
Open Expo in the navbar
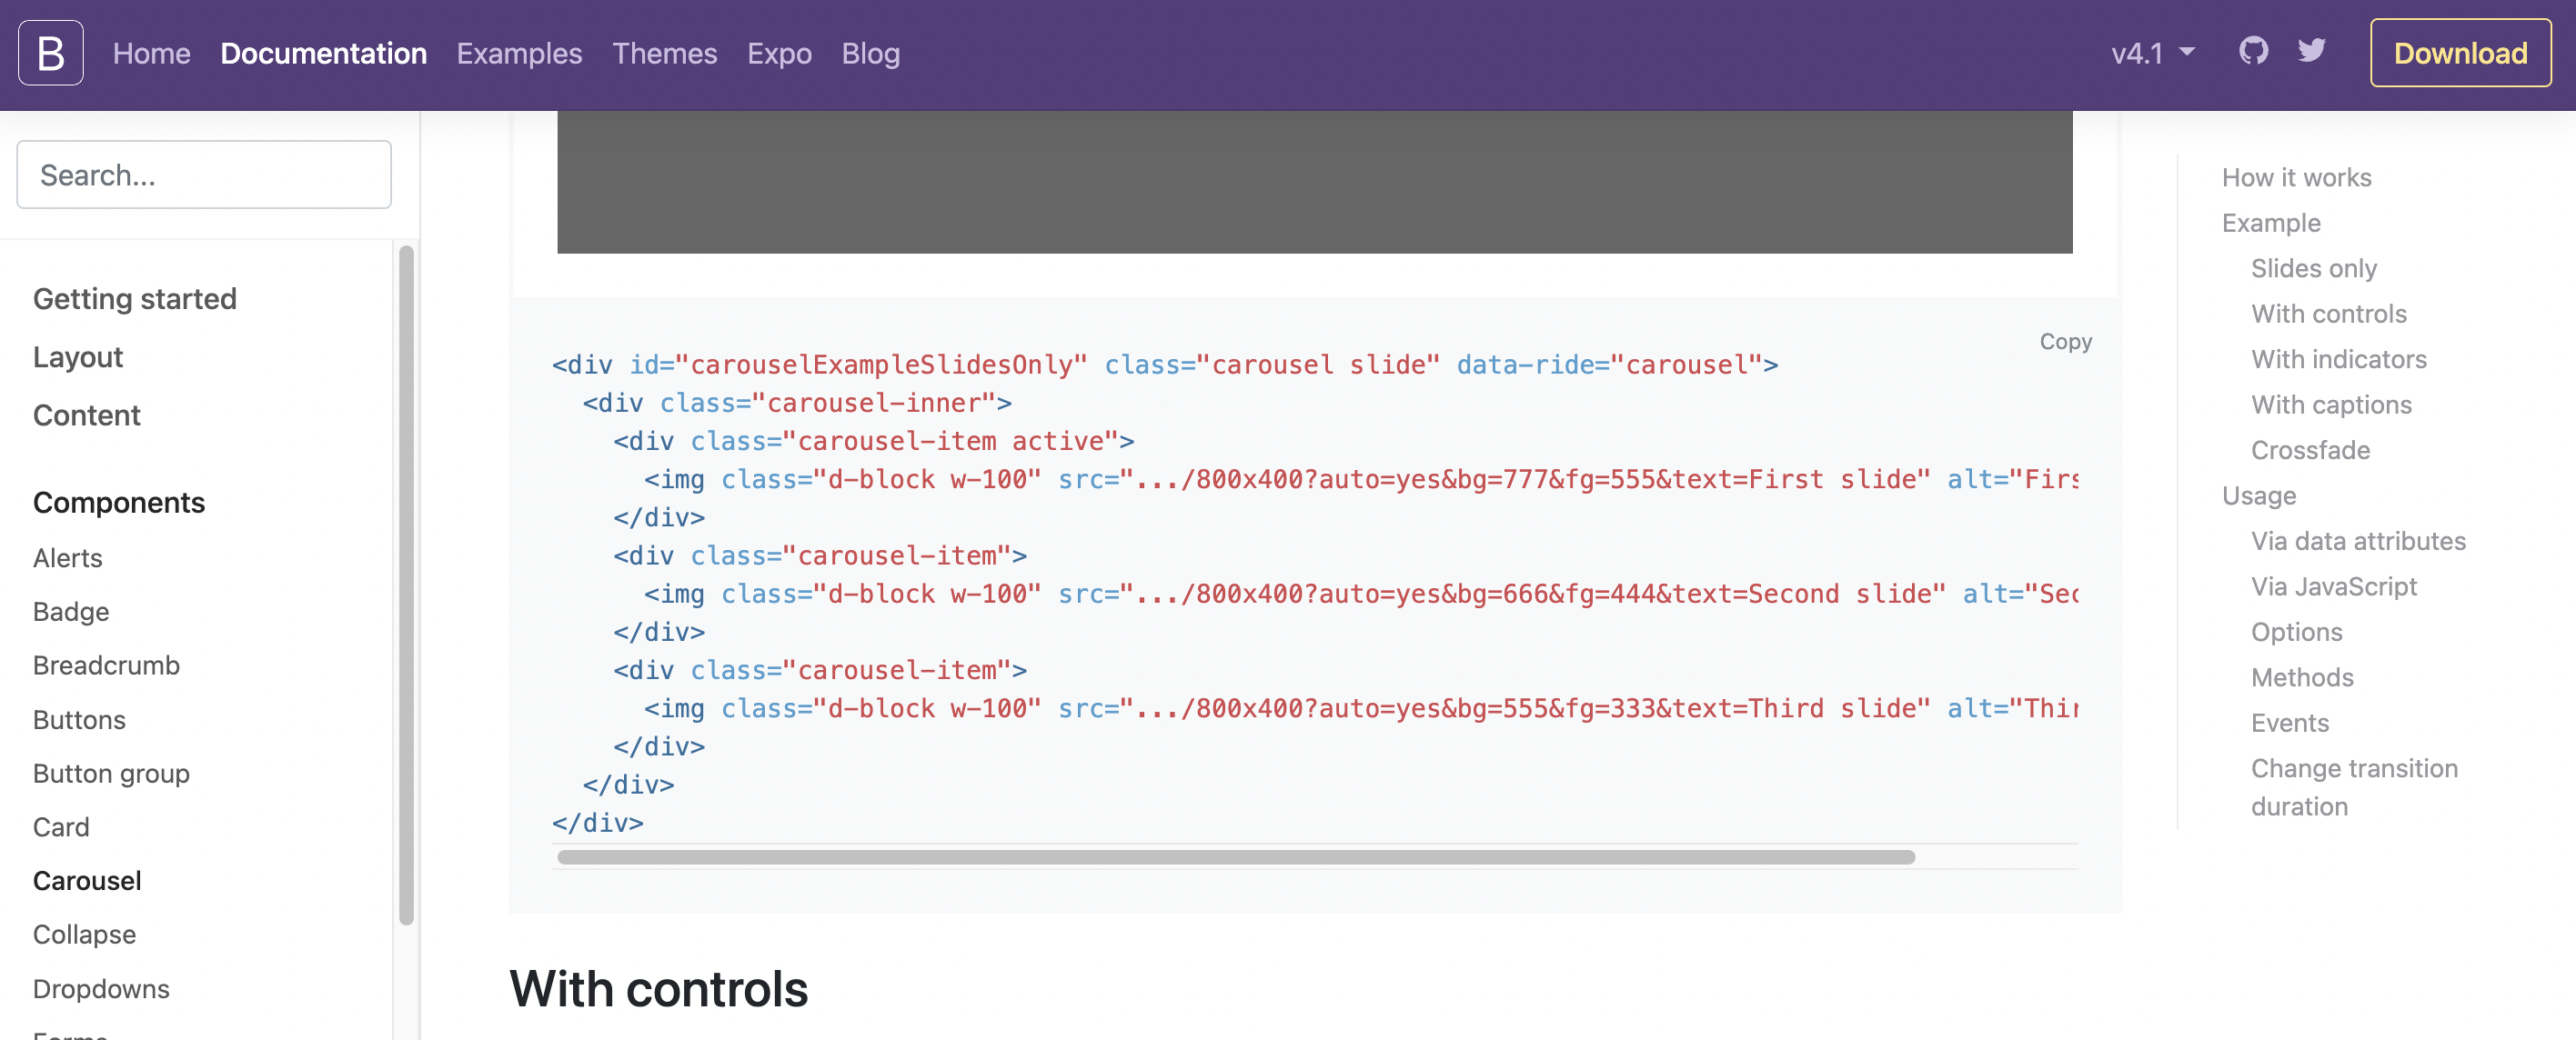click(779, 53)
